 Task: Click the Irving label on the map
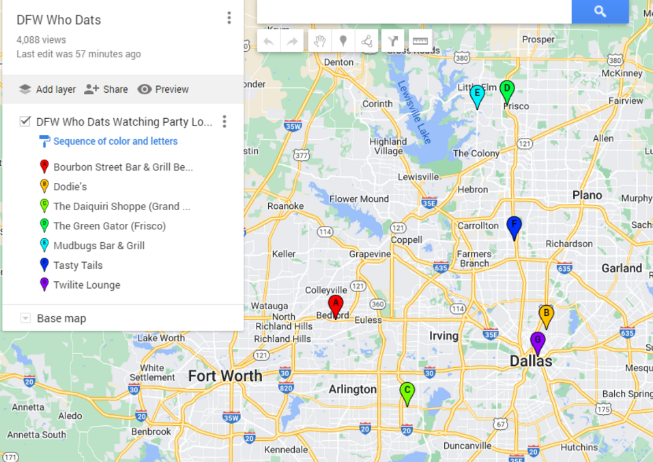click(x=444, y=336)
